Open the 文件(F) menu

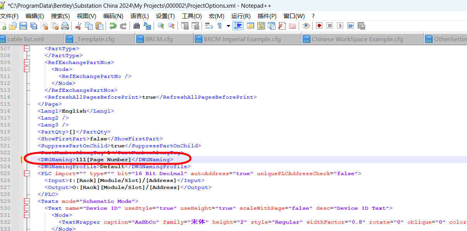pyautogui.click(x=9, y=16)
